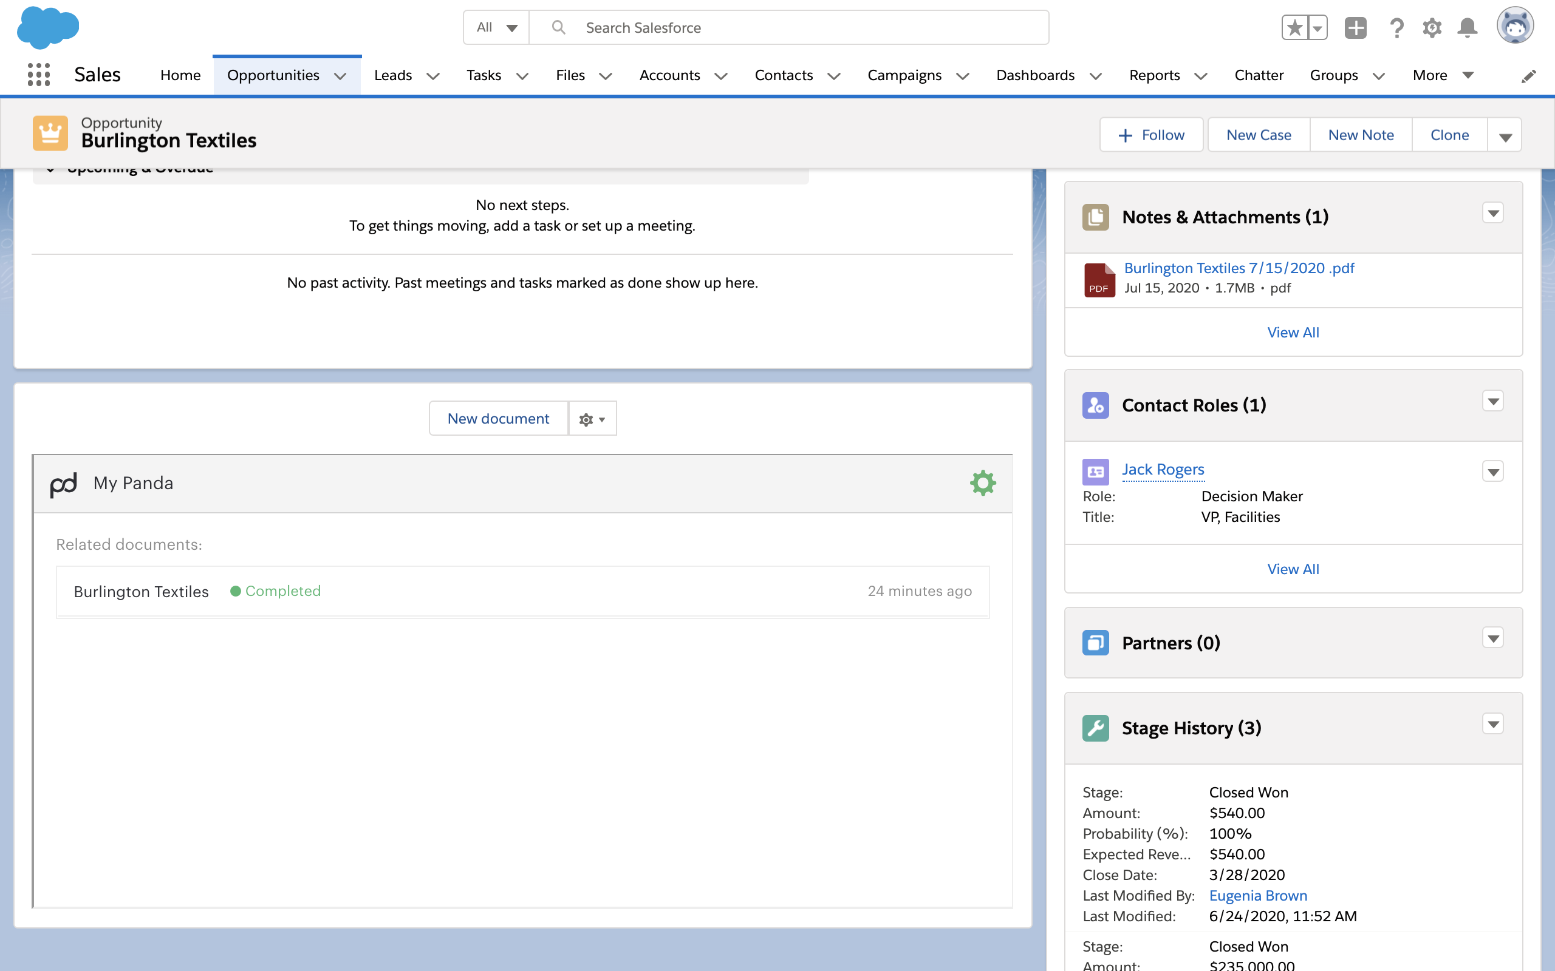Click the Contact Roles panel icon
The width and height of the screenshot is (1555, 971).
click(x=1096, y=405)
